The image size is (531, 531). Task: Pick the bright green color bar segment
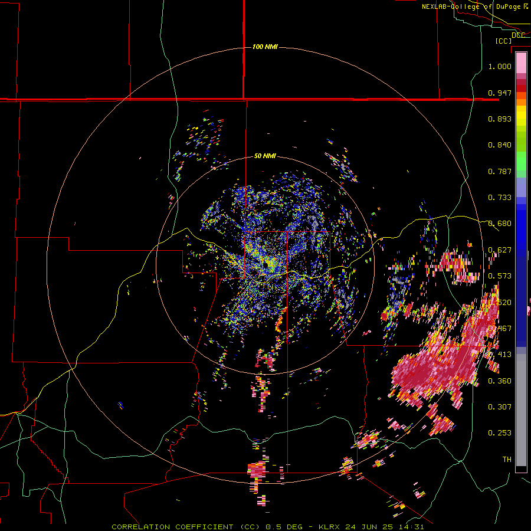click(521, 161)
